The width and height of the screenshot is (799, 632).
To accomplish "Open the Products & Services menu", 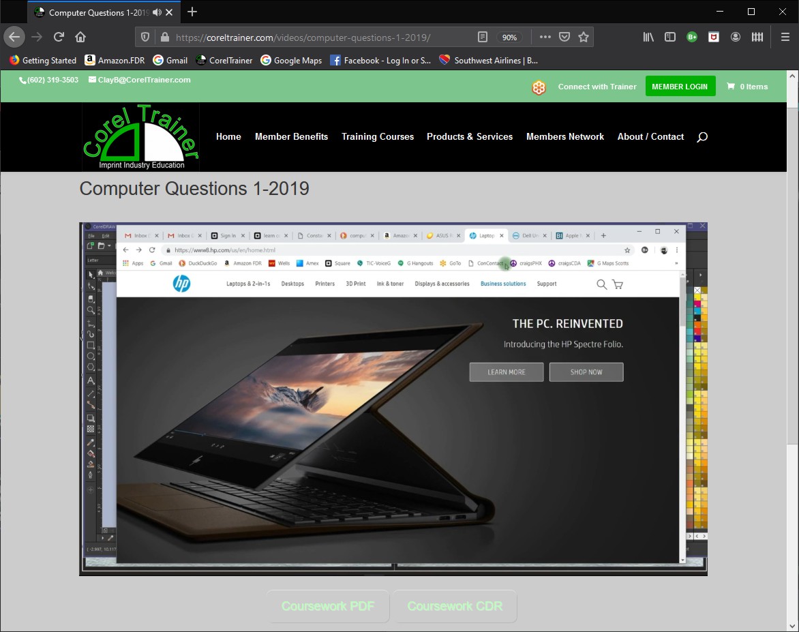I will [470, 136].
